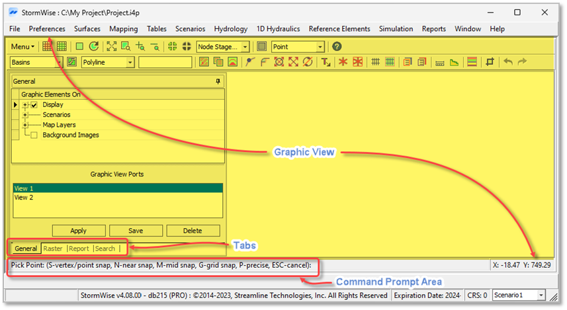This screenshot has height=310, width=567.
Task: Click the redo arrow icon
Action: [x=522, y=62]
